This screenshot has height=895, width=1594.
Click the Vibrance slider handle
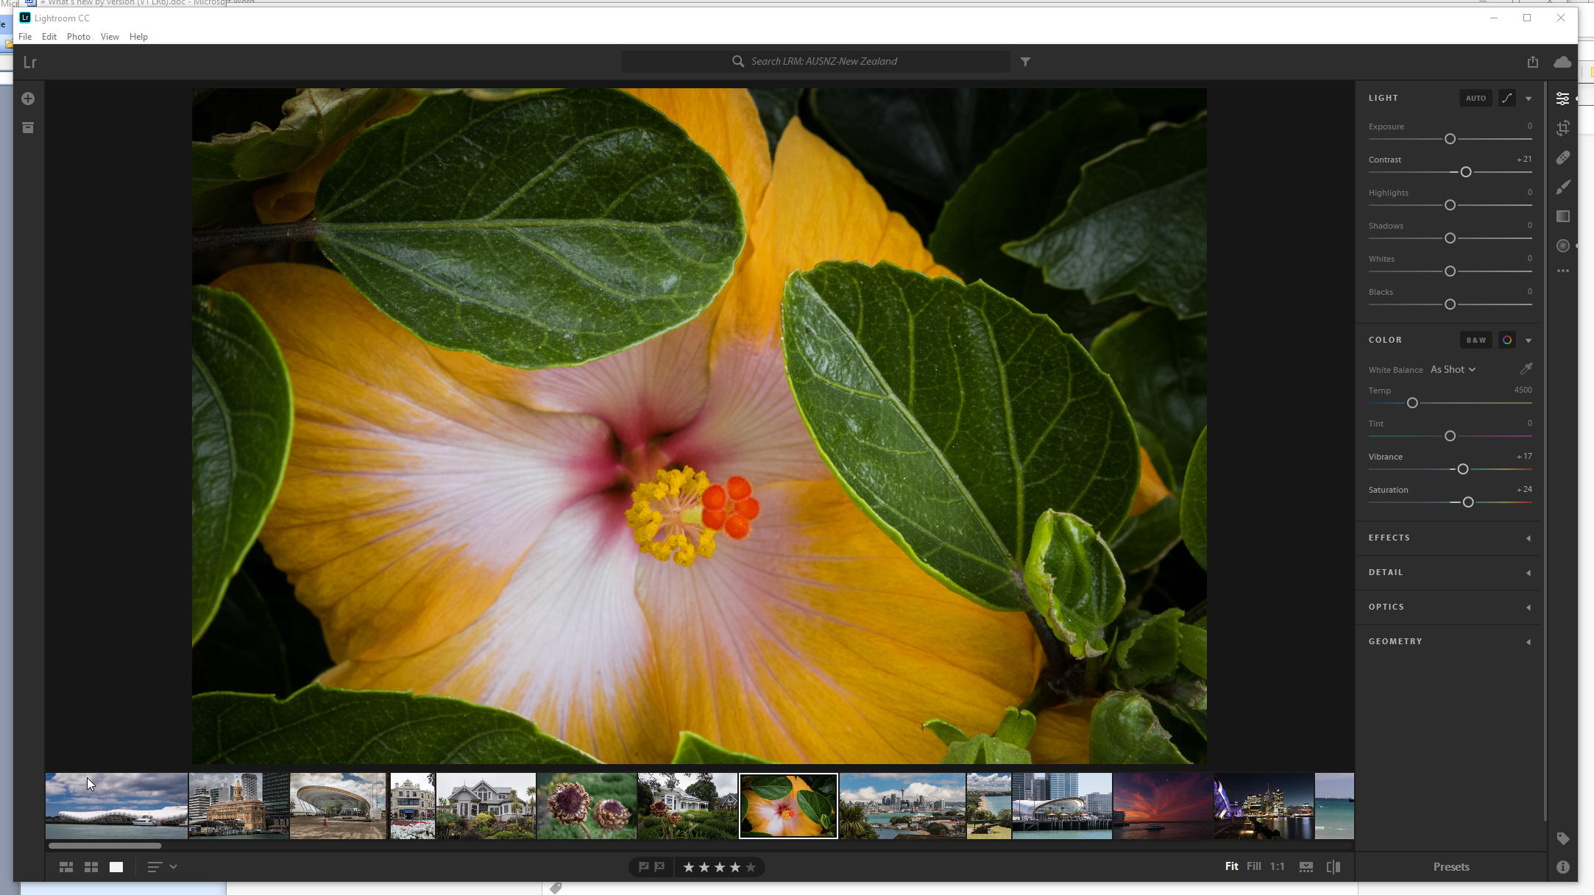coord(1463,469)
